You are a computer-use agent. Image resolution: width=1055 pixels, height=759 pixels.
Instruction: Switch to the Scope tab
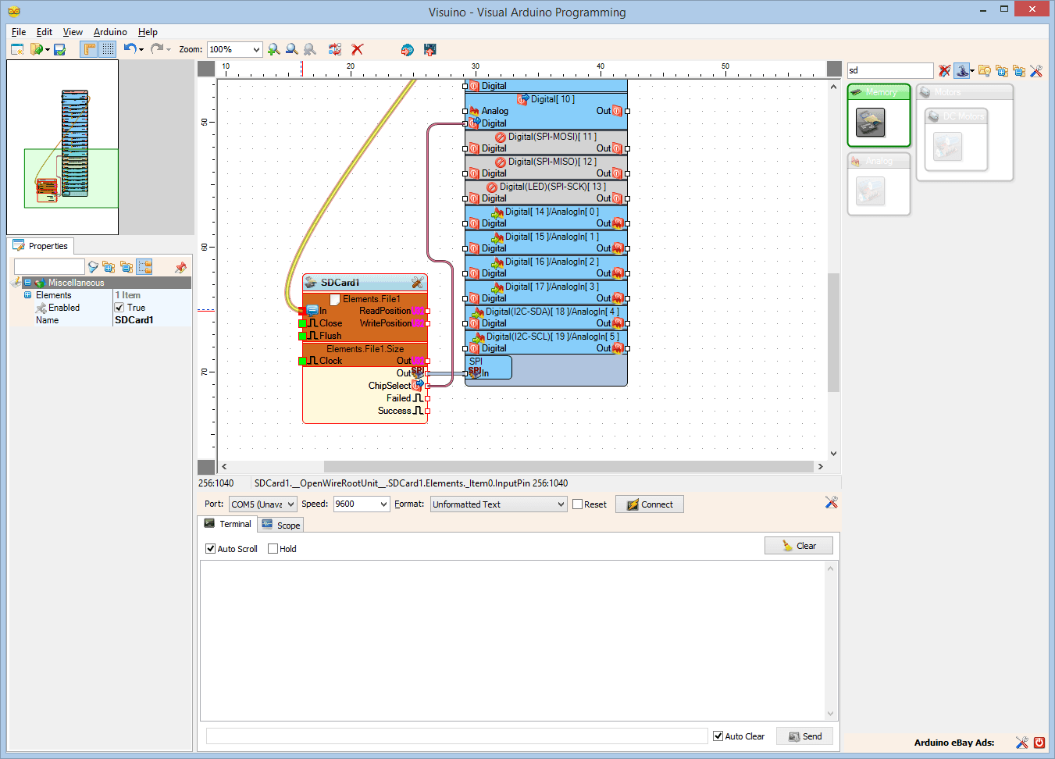coord(280,525)
